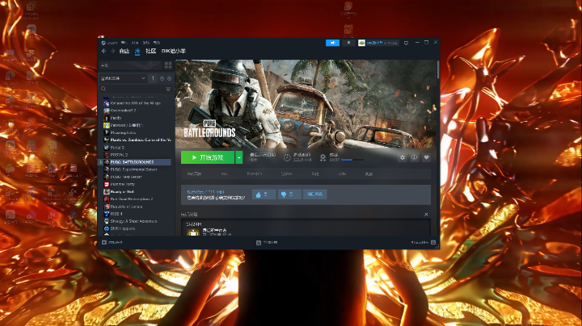
Task: Go forward with the Steam forward arrow
Action: [x=112, y=51]
